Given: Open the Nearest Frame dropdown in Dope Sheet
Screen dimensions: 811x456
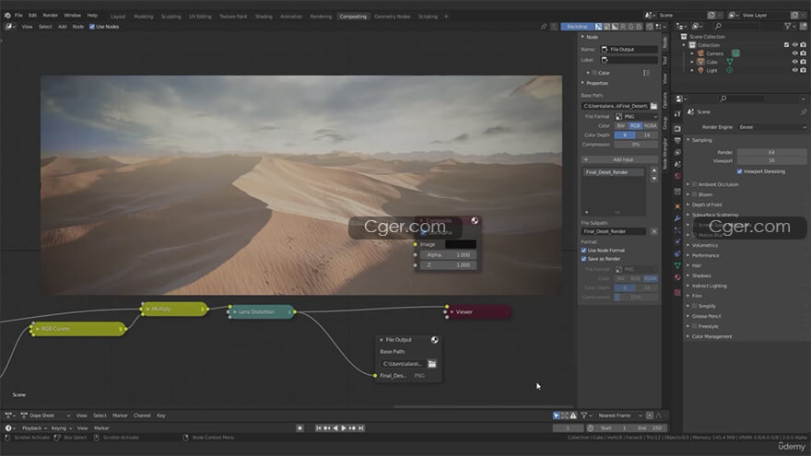Looking at the screenshot, I should tap(619, 415).
